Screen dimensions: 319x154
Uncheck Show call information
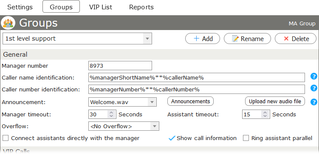tap(172, 138)
